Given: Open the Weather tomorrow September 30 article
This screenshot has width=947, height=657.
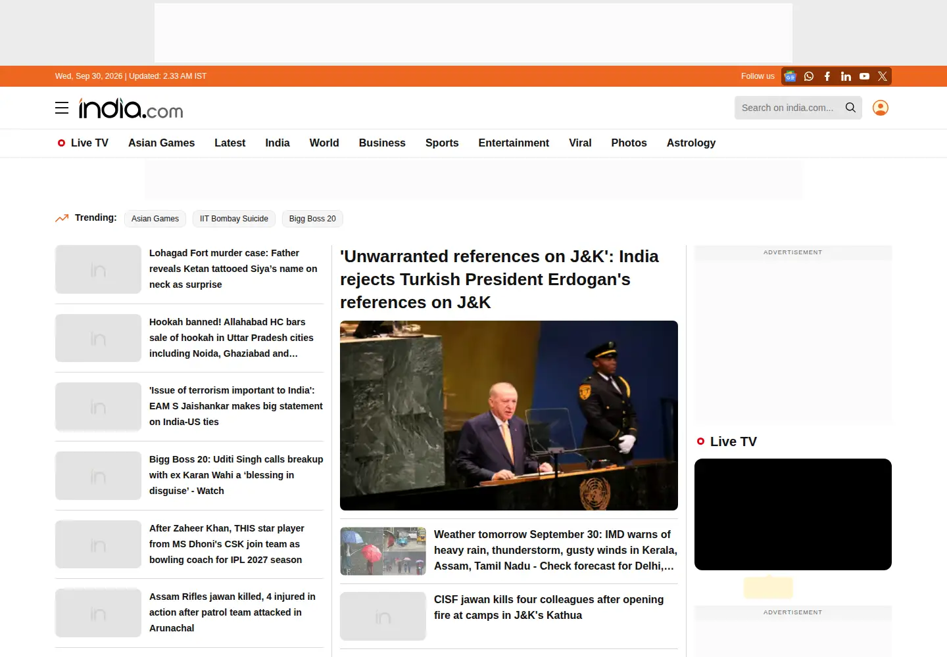Looking at the screenshot, I should 556,551.
